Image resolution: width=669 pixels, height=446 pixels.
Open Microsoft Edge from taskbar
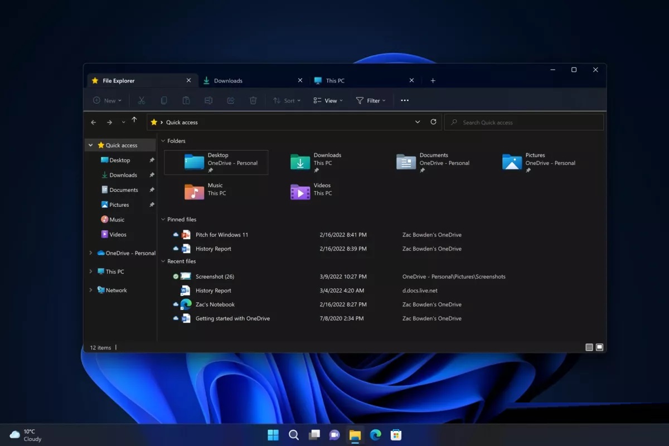376,435
